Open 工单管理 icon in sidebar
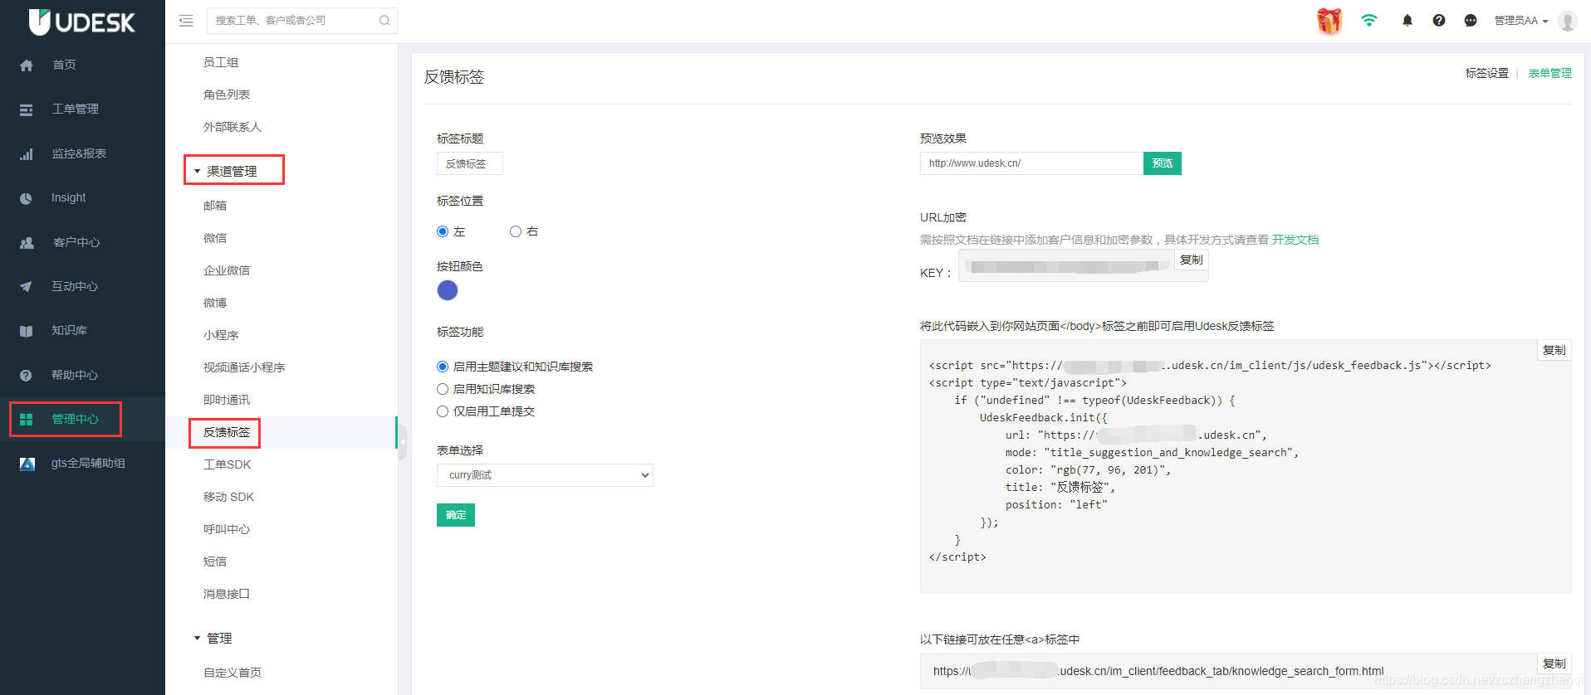 coord(27,109)
